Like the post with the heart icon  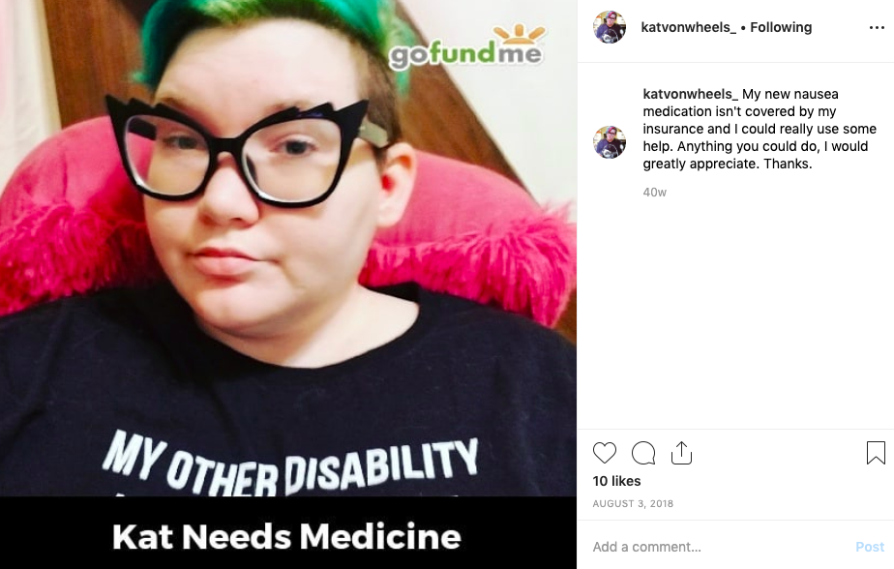(605, 453)
